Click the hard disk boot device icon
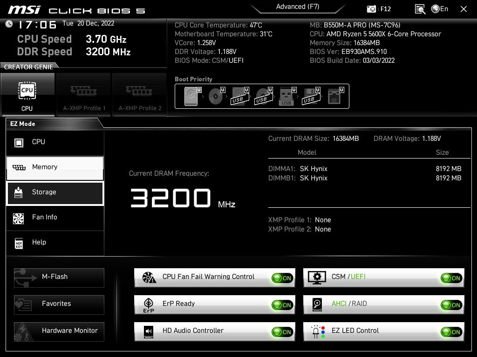477x357 pixels. 192,96
